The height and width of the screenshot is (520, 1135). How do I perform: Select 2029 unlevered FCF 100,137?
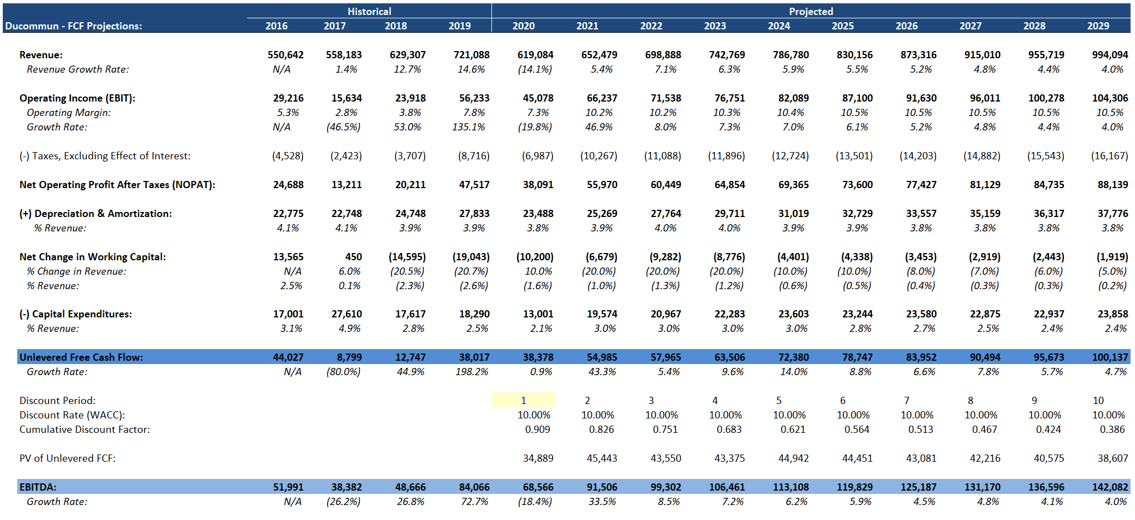(x=1110, y=357)
